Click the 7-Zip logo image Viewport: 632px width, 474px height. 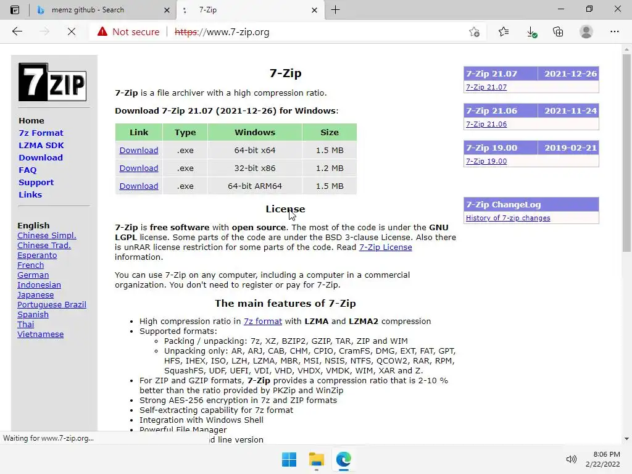tap(52, 82)
